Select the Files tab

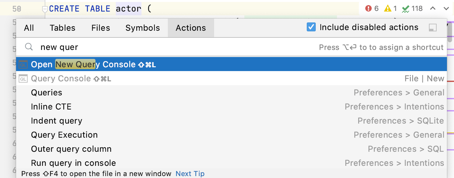click(x=101, y=28)
